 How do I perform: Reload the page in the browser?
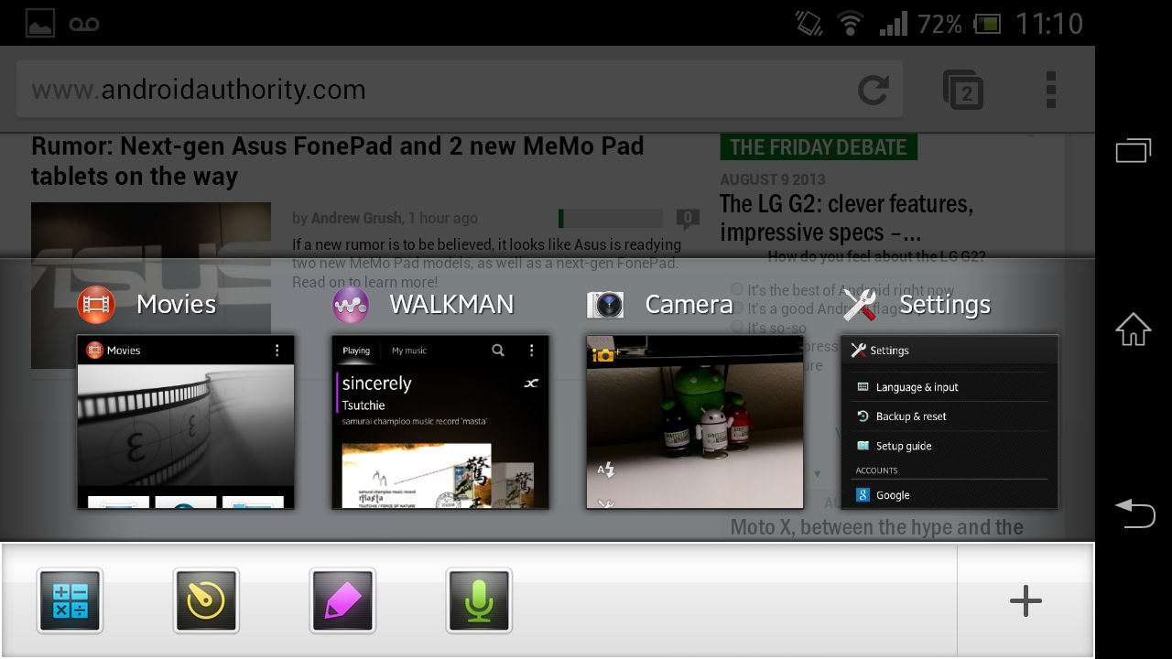pos(874,90)
